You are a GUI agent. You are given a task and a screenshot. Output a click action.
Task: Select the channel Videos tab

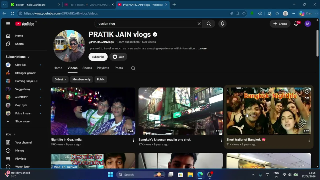click(x=72, y=68)
